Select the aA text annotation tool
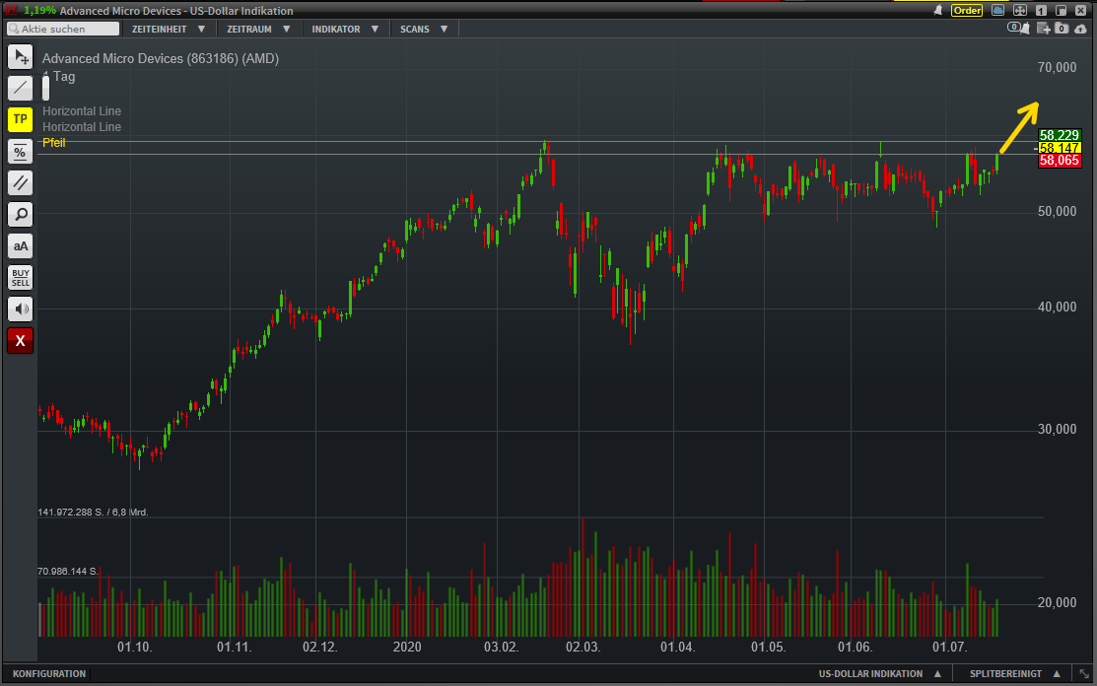 coord(21,246)
